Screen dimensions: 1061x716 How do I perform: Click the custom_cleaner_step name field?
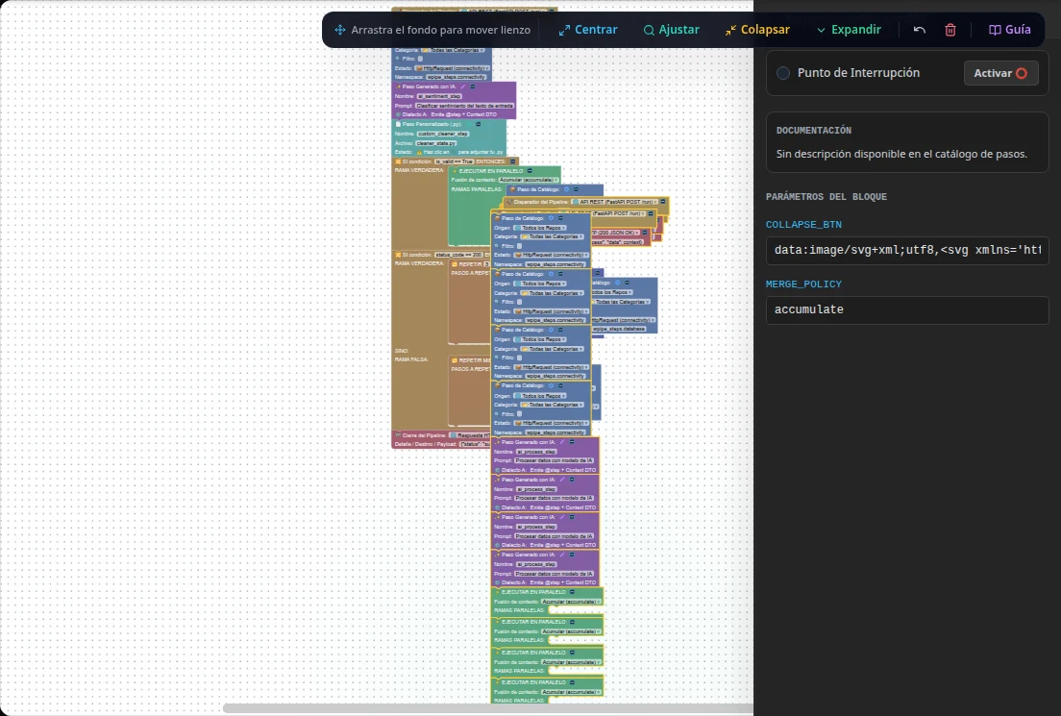(x=443, y=134)
